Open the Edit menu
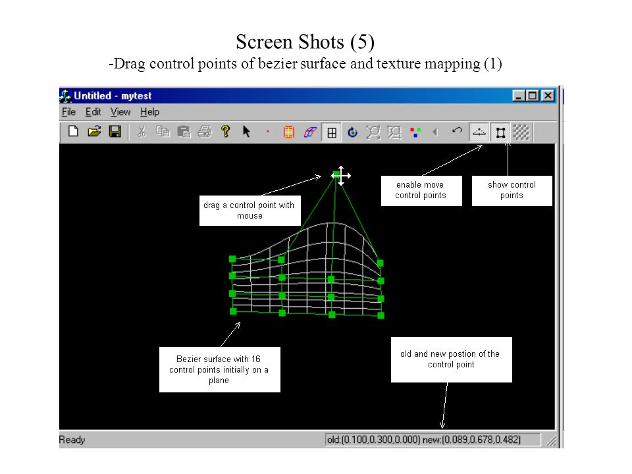 93,112
